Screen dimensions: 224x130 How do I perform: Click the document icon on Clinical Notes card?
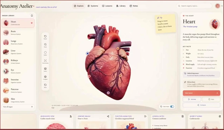(183, 116)
